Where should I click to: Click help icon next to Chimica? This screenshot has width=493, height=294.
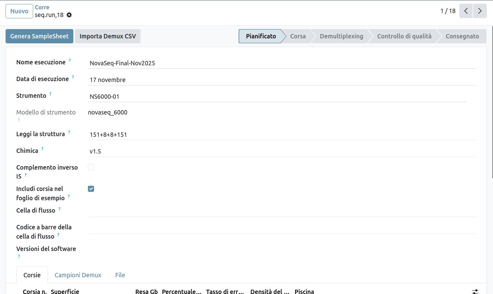(42, 149)
